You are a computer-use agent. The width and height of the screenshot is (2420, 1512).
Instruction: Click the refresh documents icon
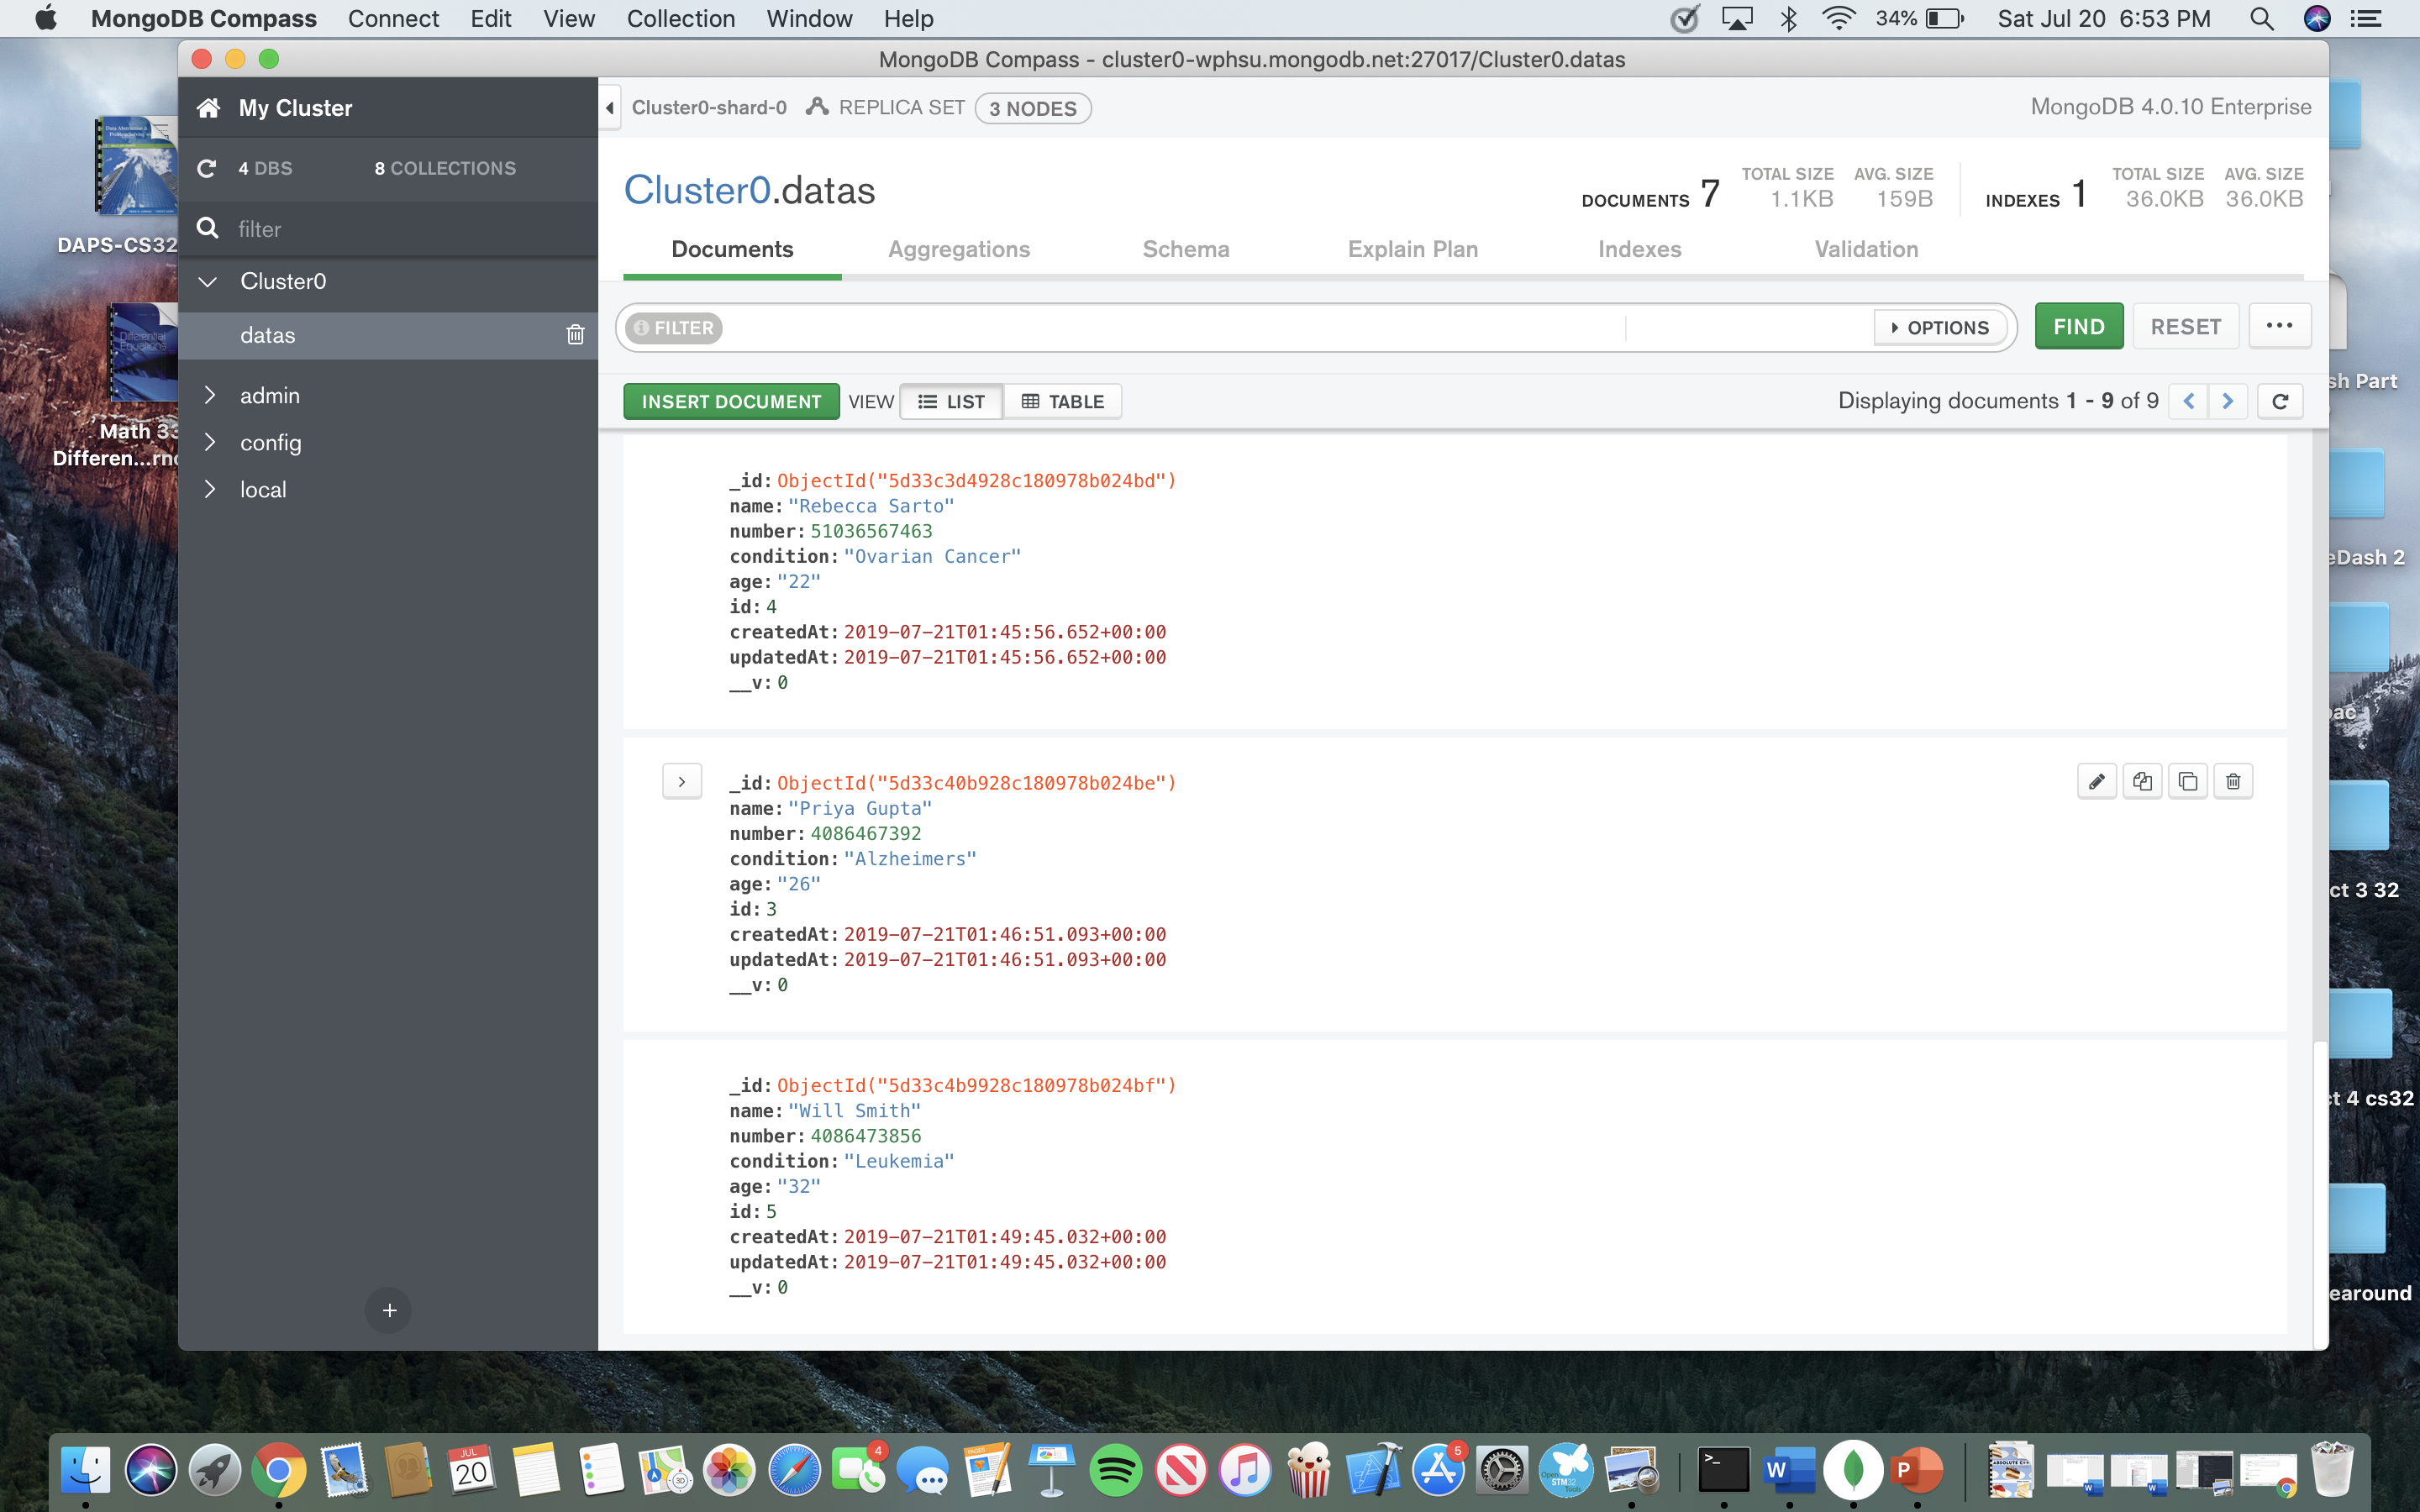pos(2280,401)
